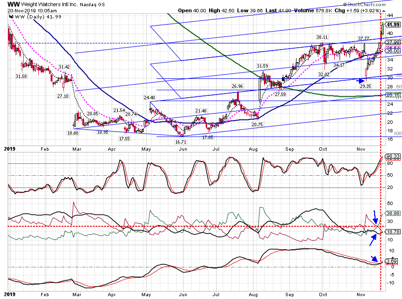Click the 'WW (Daily) 41.99' legend label
Screen dimensions: 402x299
click(38, 17)
